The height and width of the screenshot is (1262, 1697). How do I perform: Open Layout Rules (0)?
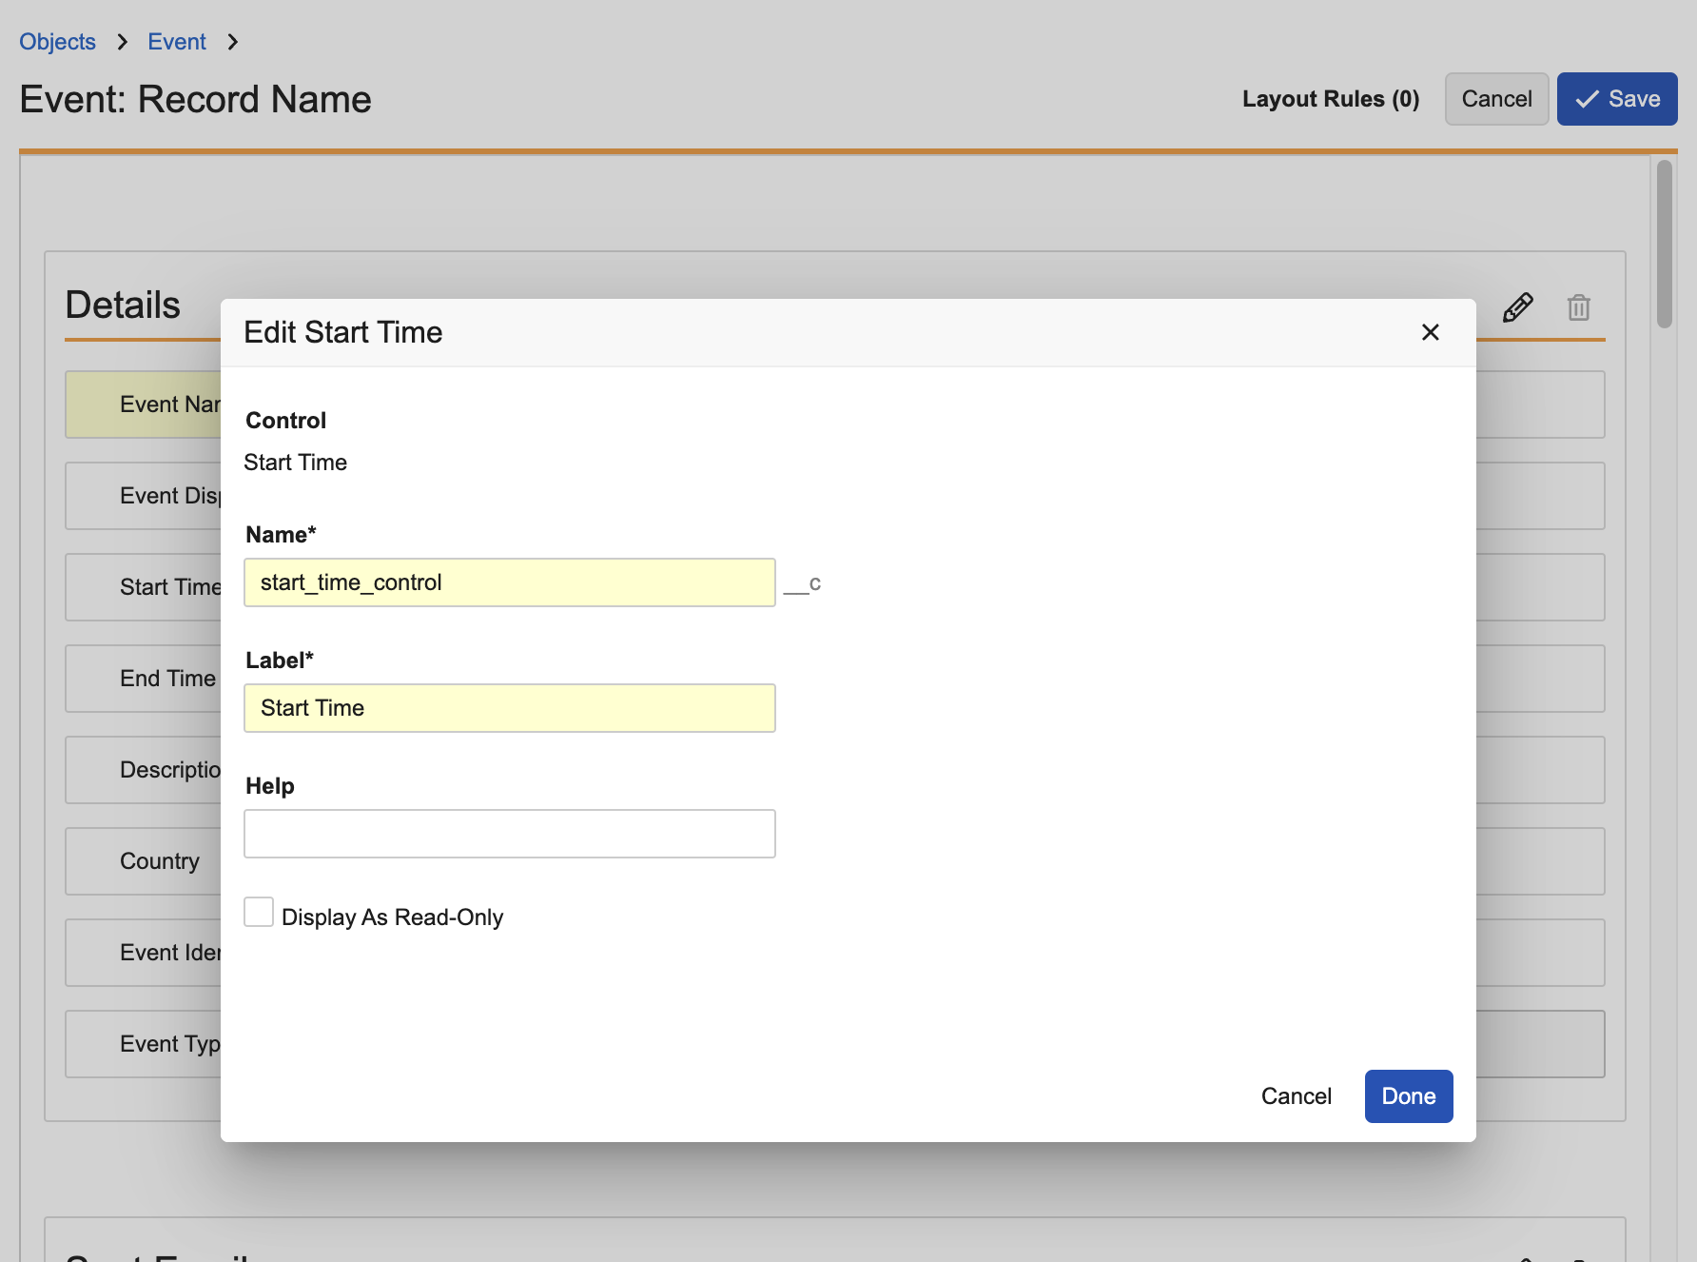coord(1330,99)
